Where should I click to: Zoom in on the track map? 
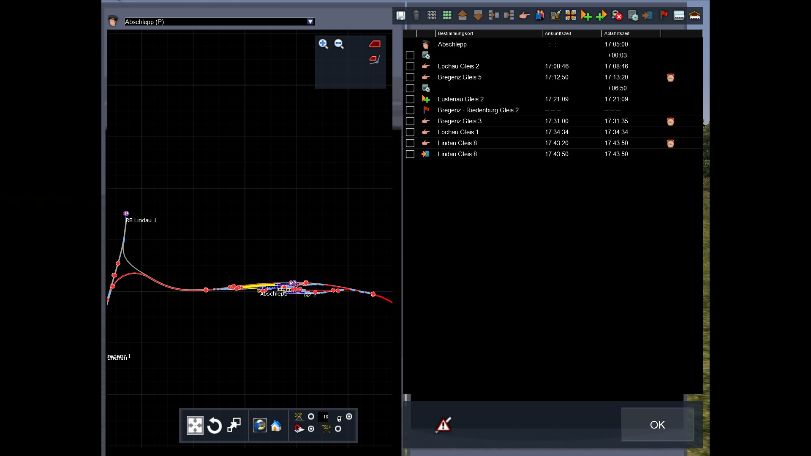coord(324,44)
